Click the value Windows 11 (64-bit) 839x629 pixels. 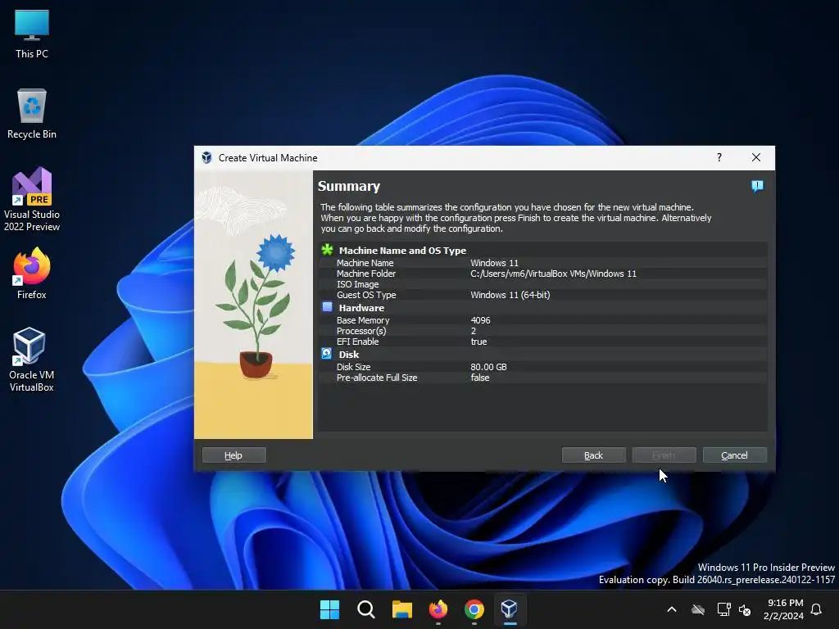coord(510,295)
